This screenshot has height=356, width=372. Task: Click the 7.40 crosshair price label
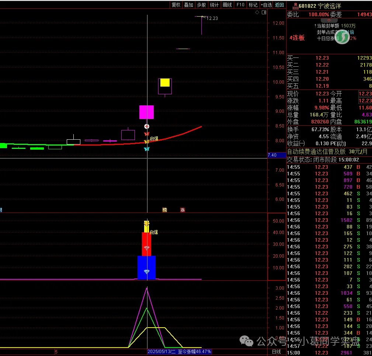click(x=277, y=155)
